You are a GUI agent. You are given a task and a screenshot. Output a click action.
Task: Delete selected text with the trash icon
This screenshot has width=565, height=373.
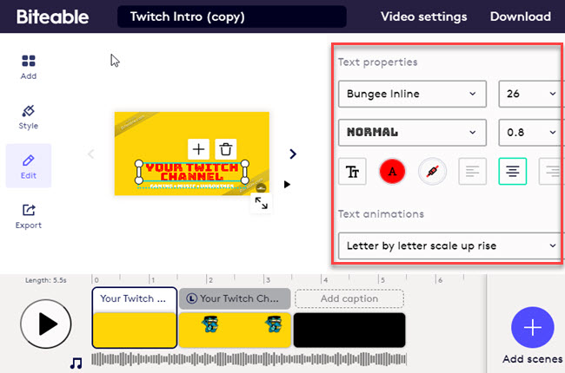[x=224, y=149]
